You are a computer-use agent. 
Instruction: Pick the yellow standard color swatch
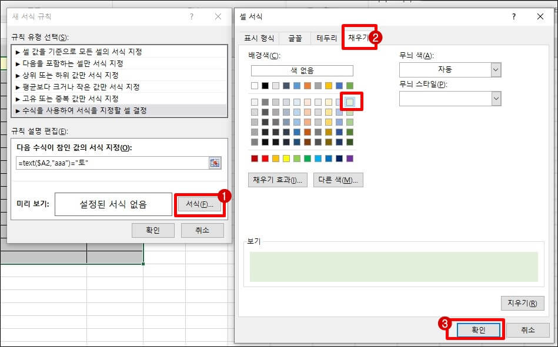(286, 159)
